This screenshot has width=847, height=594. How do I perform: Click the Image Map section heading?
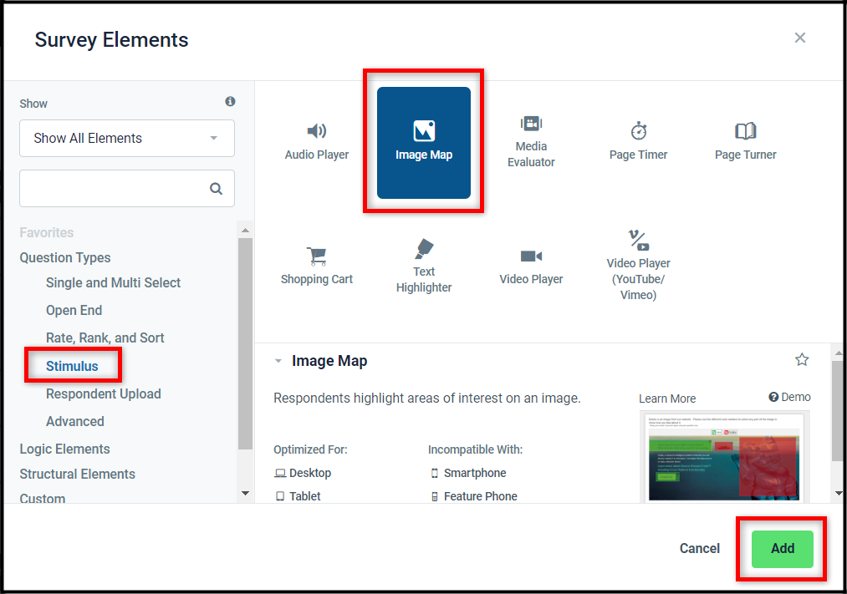coord(329,360)
